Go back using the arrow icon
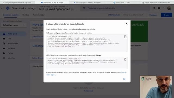The height and width of the screenshot is (98, 174). tap(2, 8)
